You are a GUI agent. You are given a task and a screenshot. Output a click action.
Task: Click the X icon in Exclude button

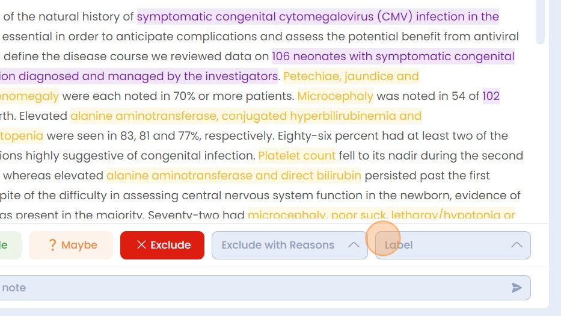(x=141, y=245)
